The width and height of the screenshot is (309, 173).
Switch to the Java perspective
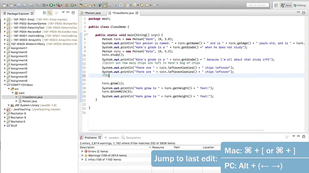pos(287,5)
